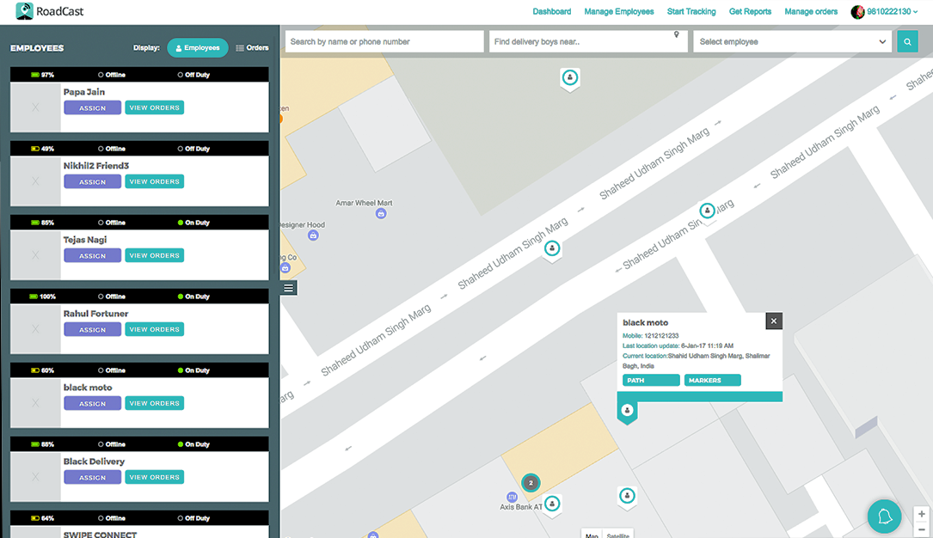
Task: Open the notification bell button
Action: [884, 516]
